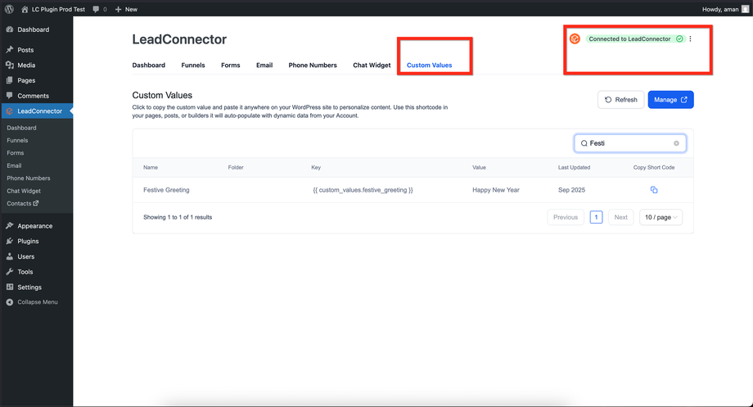Click the search field containing Festi
The image size is (753, 407).
[630, 143]
